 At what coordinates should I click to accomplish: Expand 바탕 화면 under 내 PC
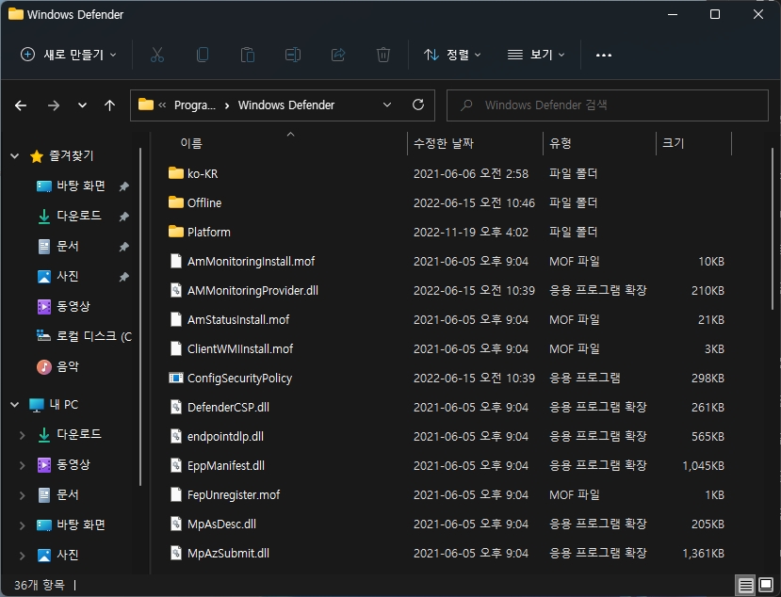click(22, 525)
